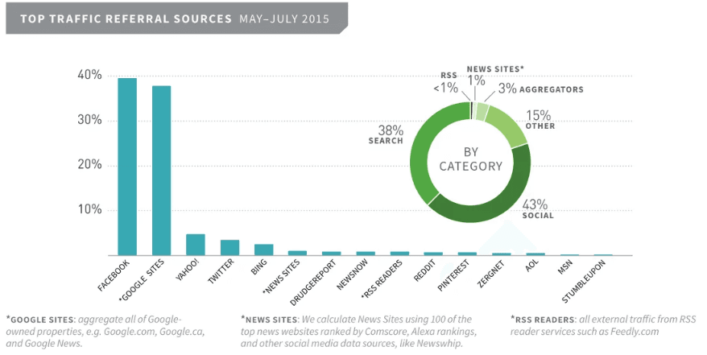Click the PINTEREST axis label
The width and height of the screenshot is (707, 355).
coord(453,275)
